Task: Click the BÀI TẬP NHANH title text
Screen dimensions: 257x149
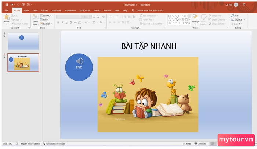Action: pos(149,46)
